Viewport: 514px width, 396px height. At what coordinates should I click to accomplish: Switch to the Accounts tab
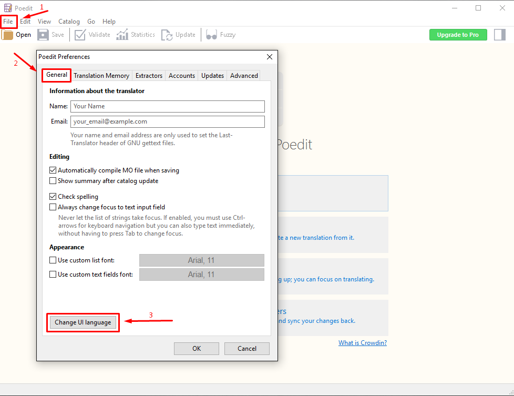(182, 76)
